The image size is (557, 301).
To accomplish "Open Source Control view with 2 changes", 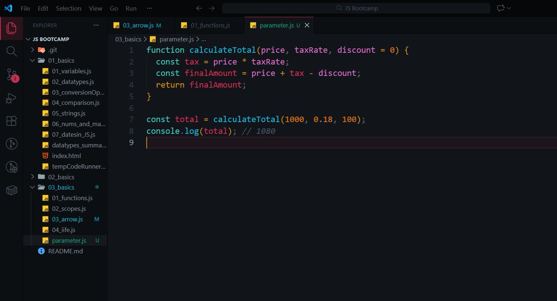I will pos(12,75).
